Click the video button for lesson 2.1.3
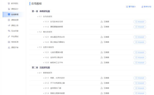Viewport: 154px width, 95px height. 140,88
